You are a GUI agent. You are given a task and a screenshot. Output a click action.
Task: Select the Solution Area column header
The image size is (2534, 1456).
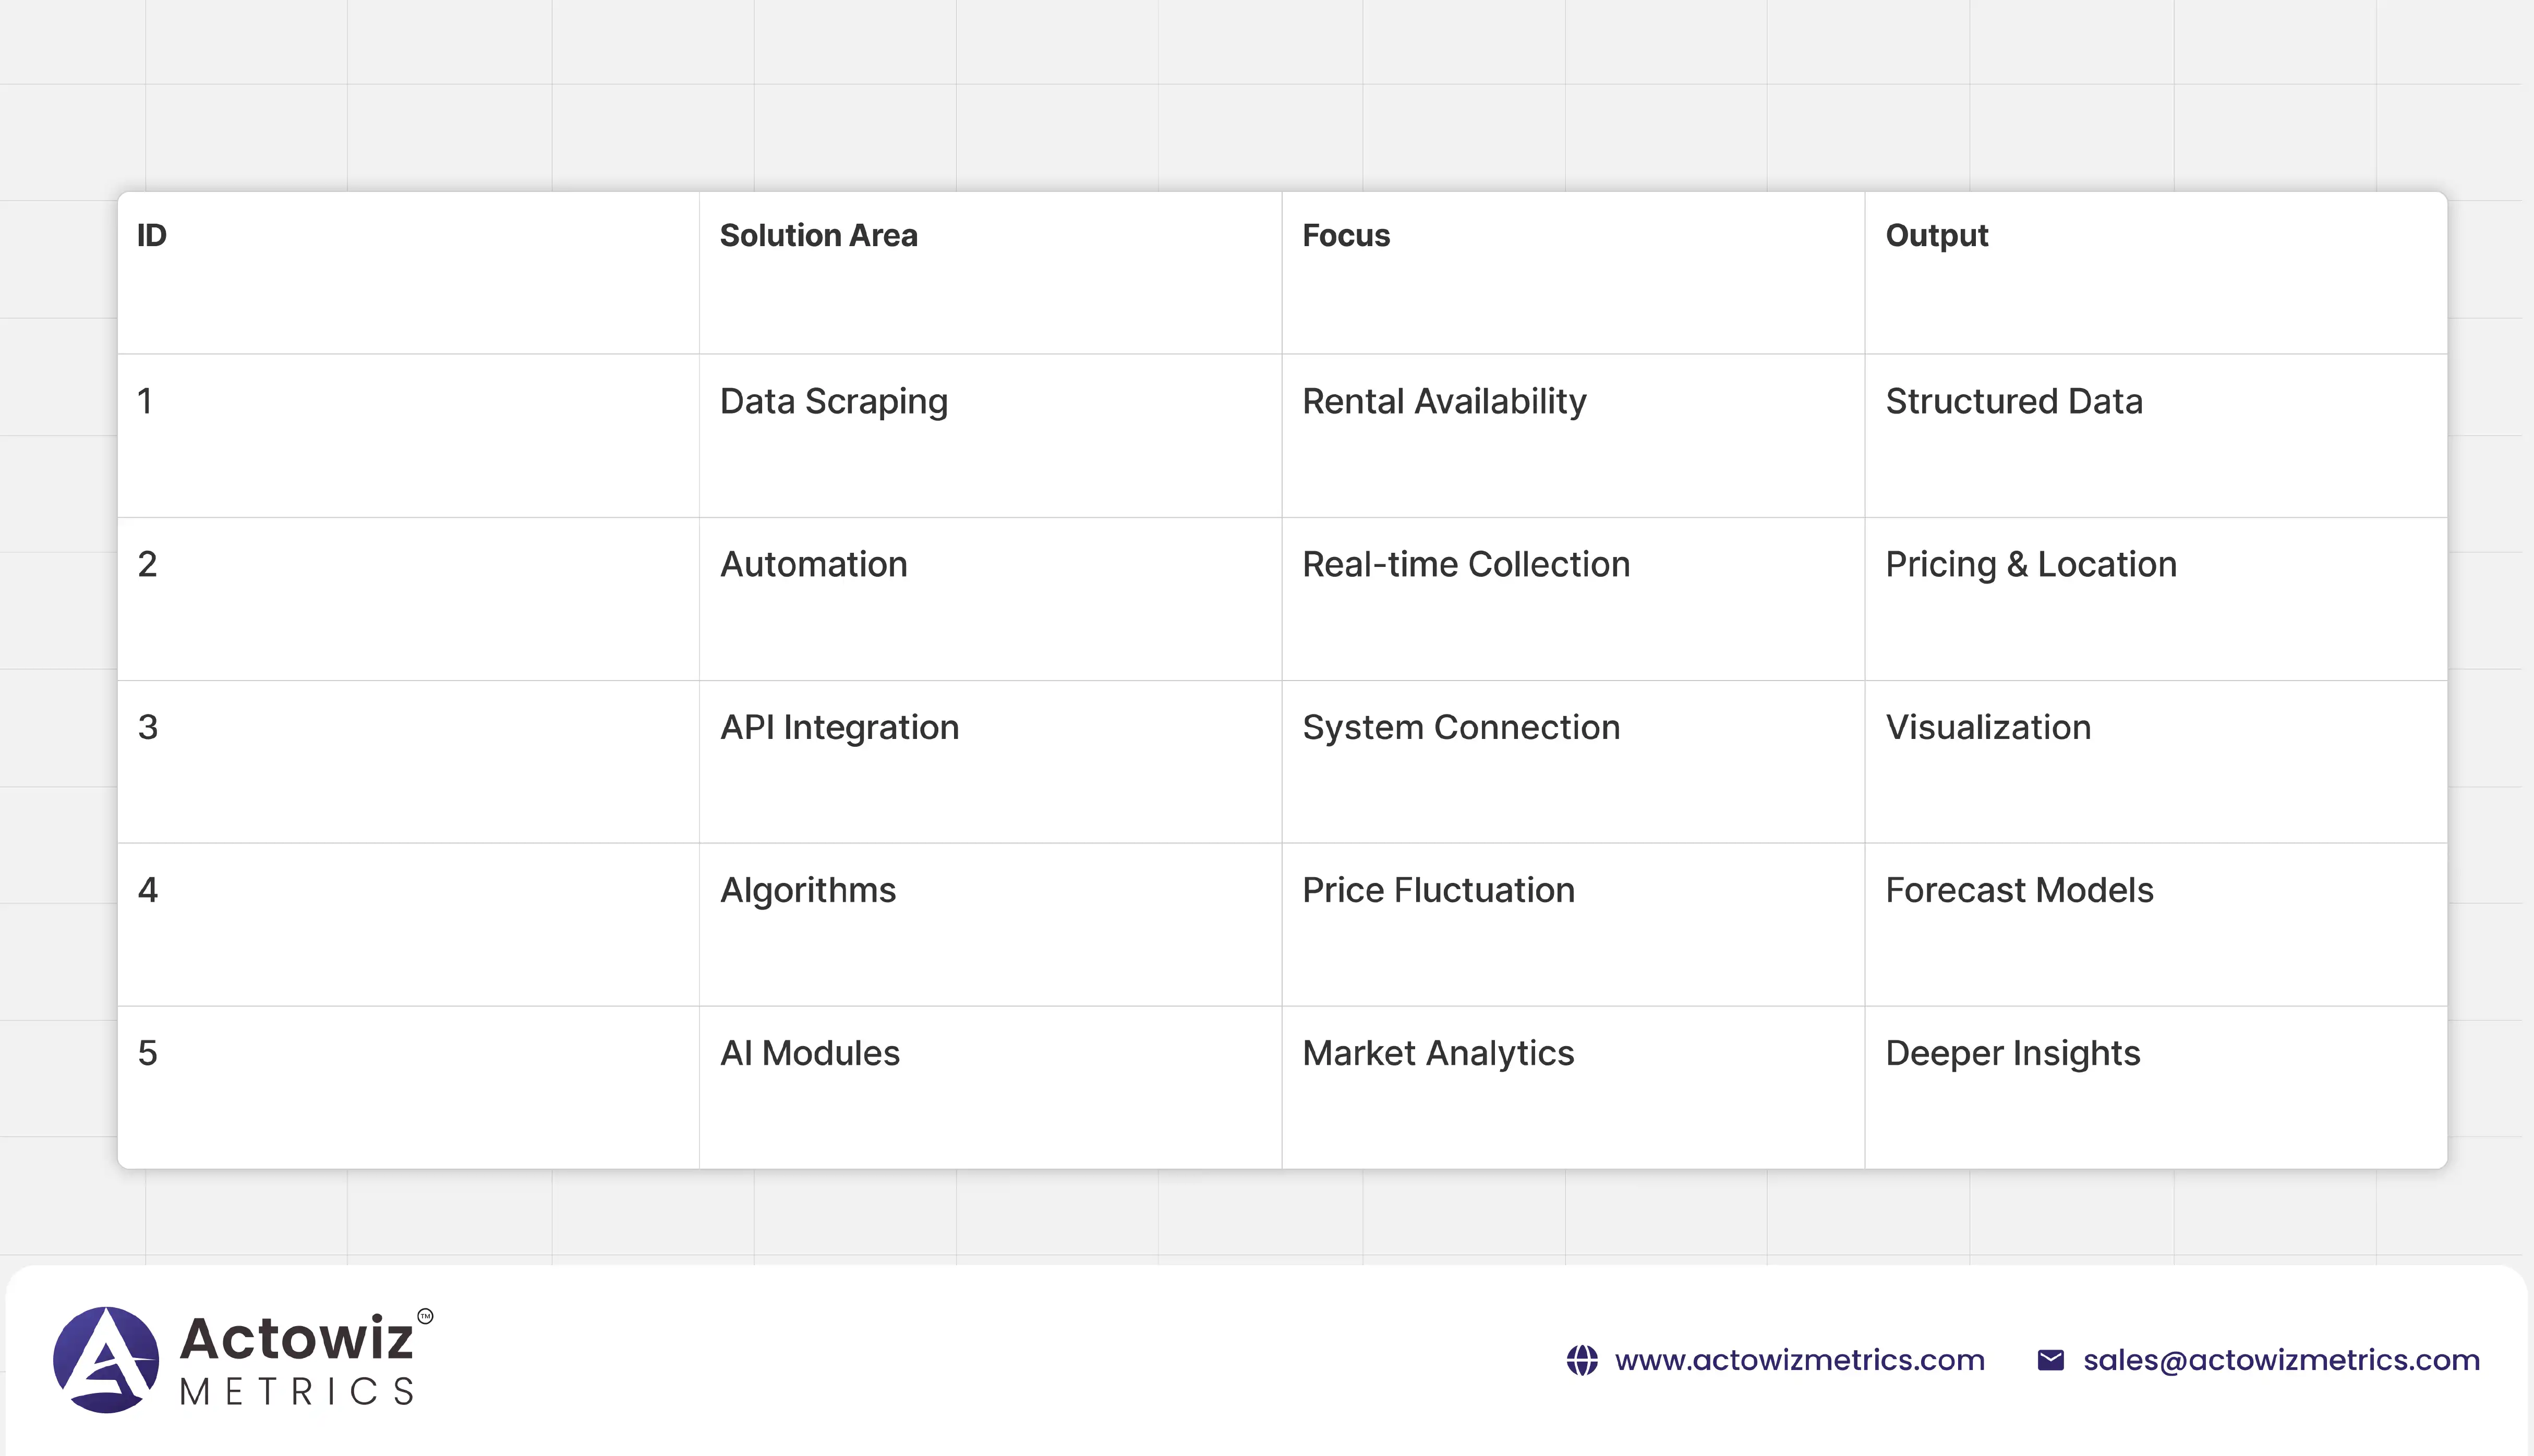pyautogui.click(x=818, y=236)
